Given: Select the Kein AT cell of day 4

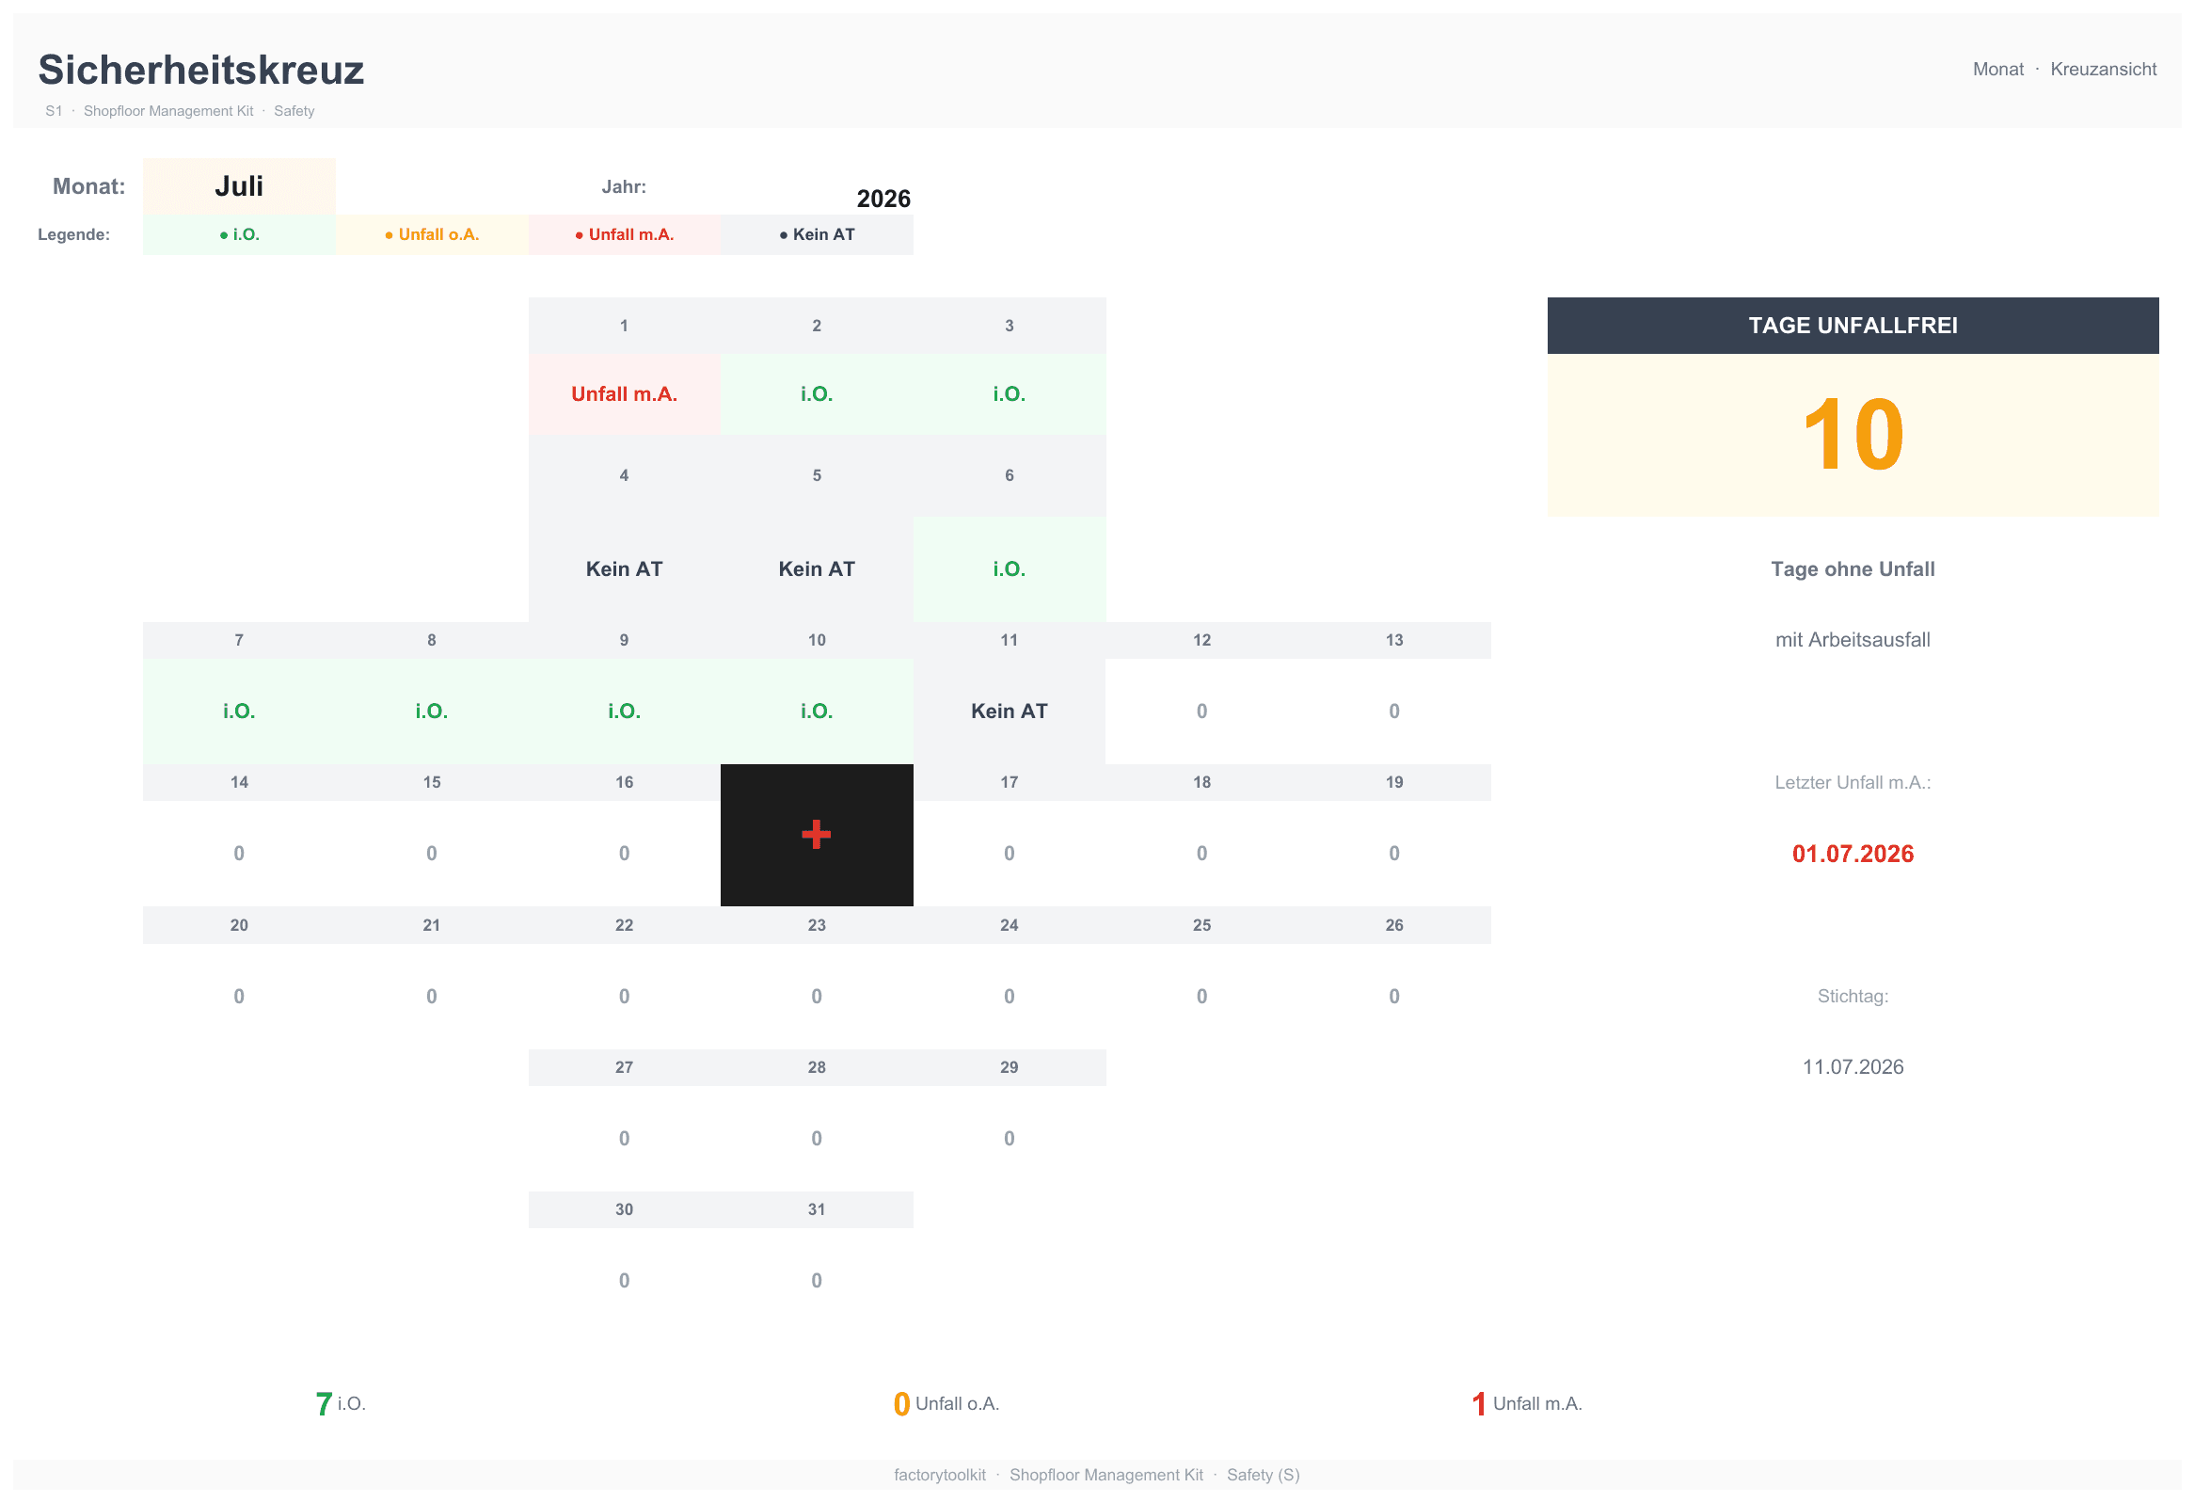Looking at the screenshot, I should pos(625,568).
